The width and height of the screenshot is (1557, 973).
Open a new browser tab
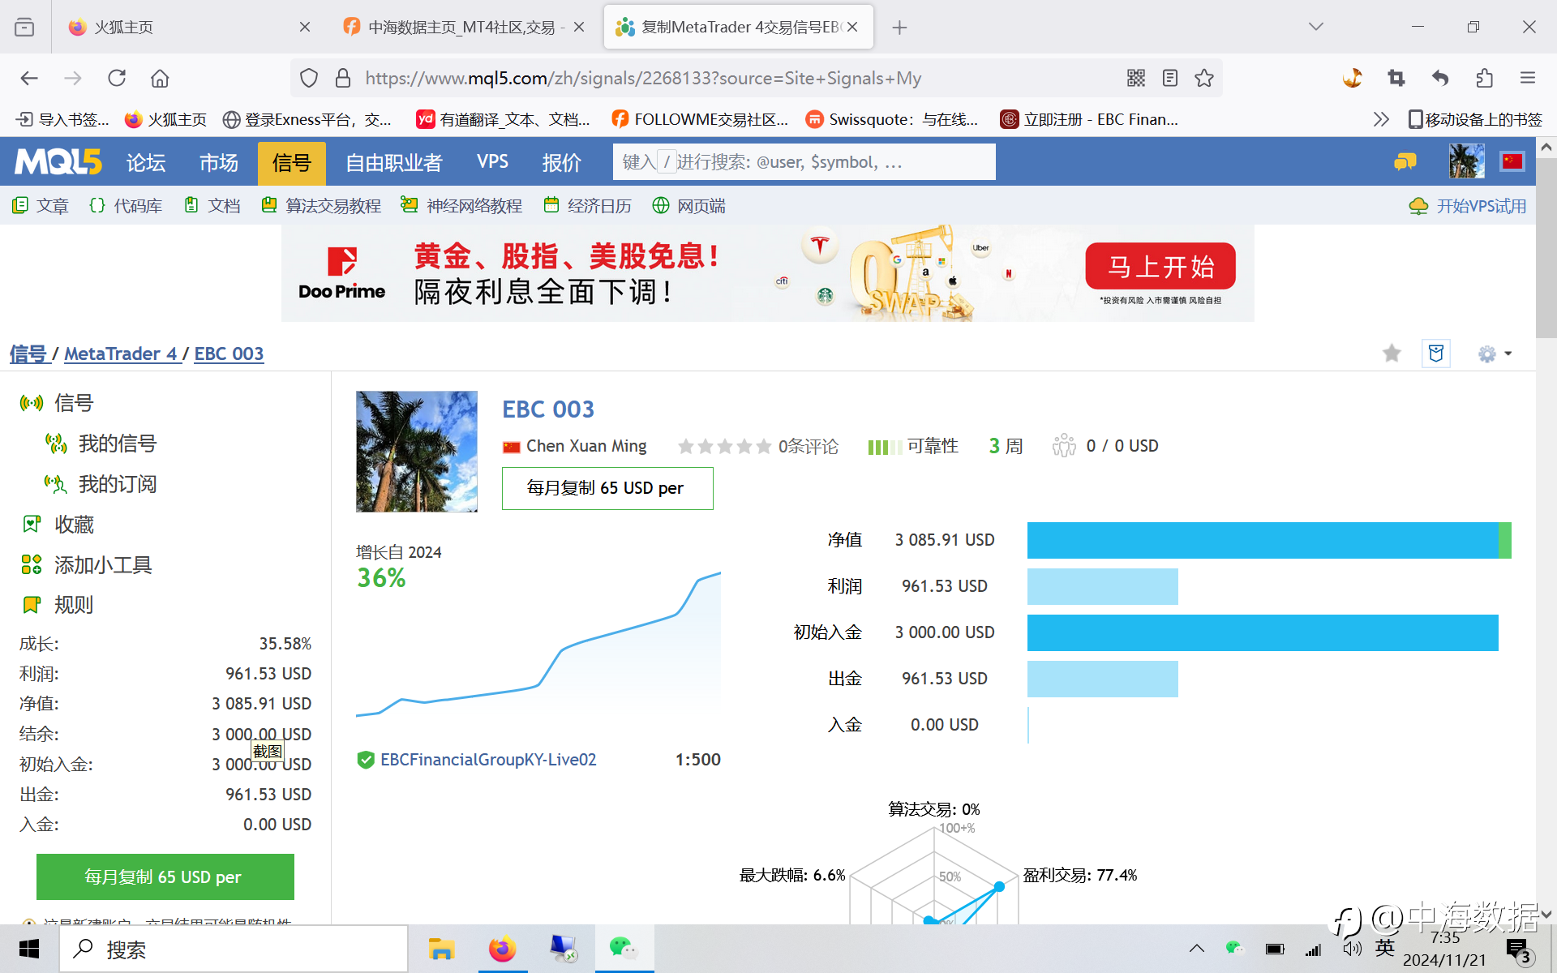[x=899, y=28]
